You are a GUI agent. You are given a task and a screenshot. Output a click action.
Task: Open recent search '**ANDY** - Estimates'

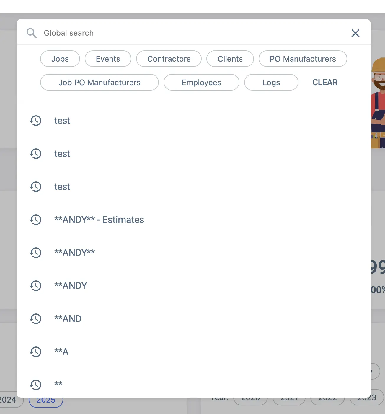point(99,220)
